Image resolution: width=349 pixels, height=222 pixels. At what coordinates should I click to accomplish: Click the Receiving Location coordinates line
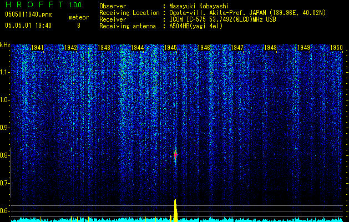pos(247,13)
